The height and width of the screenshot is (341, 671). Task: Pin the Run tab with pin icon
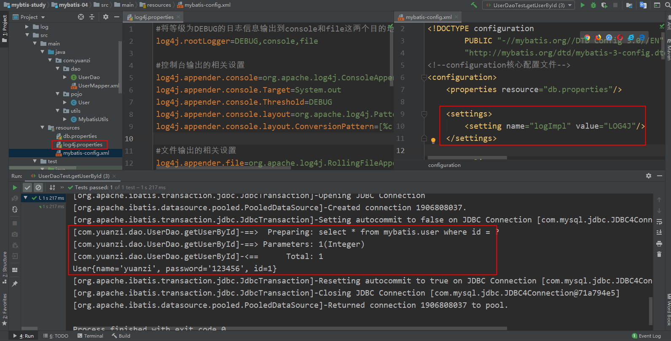point(15,284)
